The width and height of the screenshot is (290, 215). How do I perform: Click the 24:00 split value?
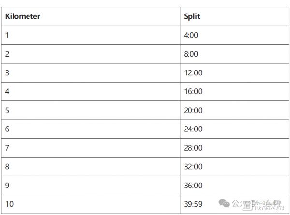click(193, 129)
